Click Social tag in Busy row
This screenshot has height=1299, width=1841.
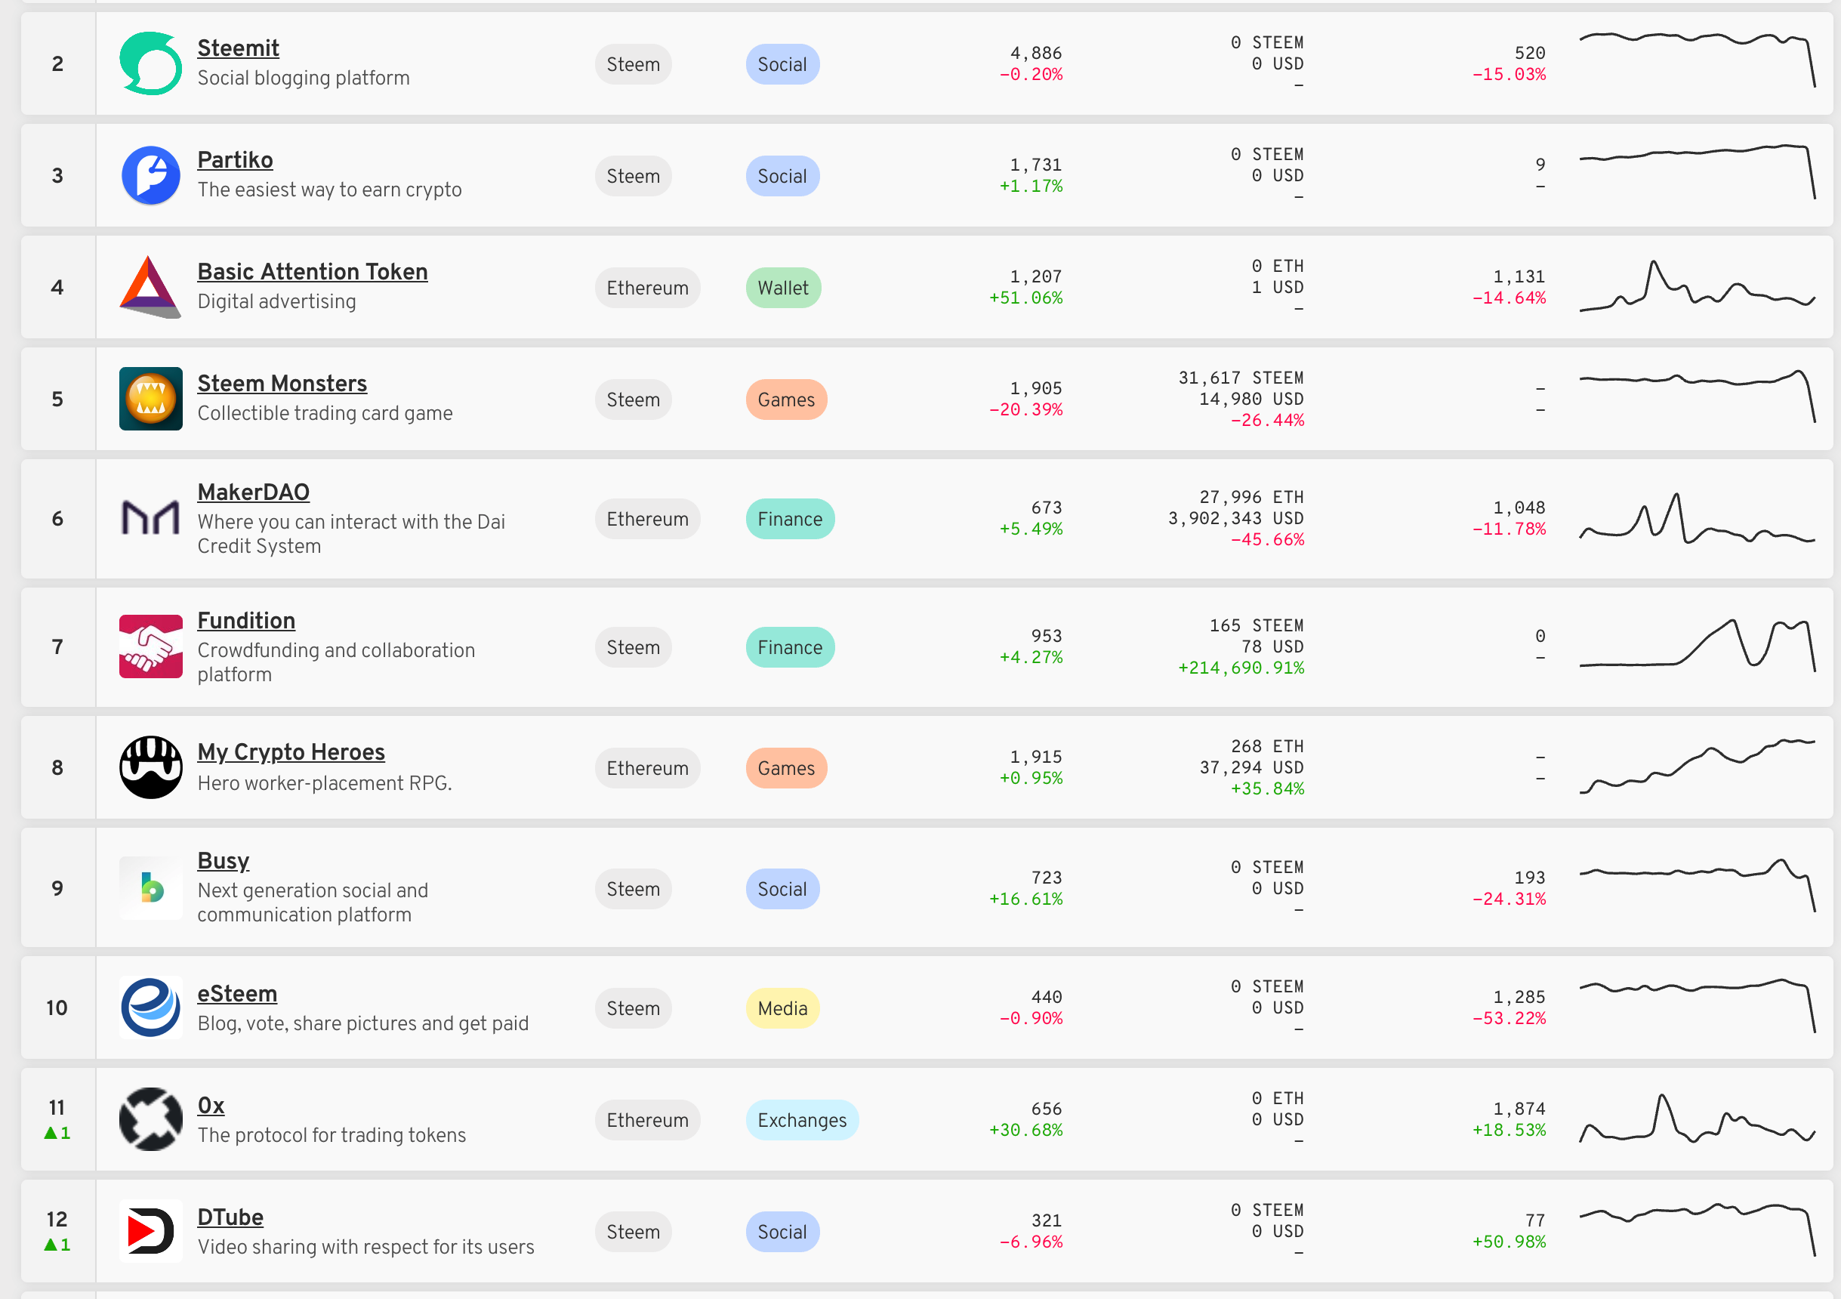782,888
